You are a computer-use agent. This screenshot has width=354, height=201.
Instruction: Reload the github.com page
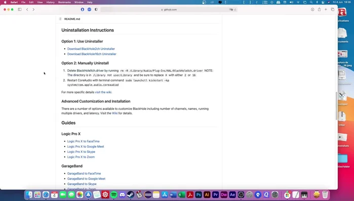pos(235,10)
